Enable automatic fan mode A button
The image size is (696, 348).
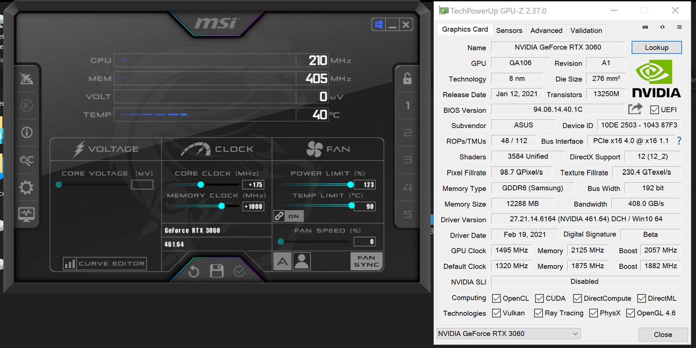tap(283, 261)
